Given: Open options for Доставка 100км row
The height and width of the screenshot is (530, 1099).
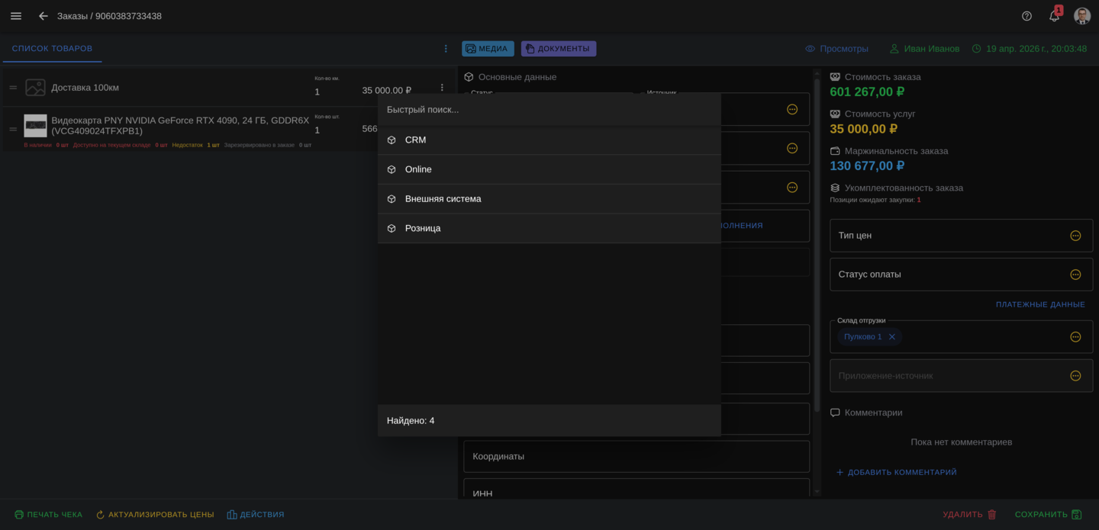Looking at the screenshot, I should (x=441, y=88).
